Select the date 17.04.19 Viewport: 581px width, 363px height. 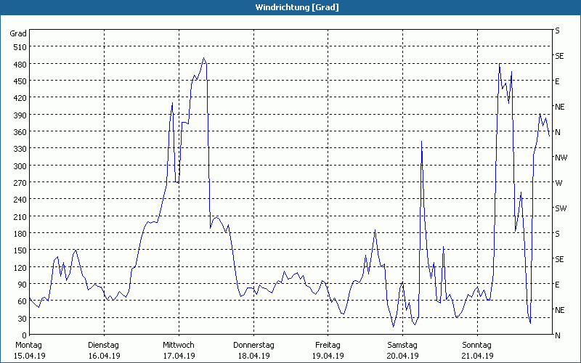(179, 356)
